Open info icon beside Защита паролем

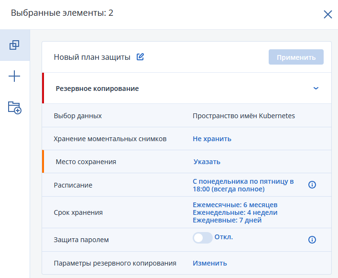click(312, 240)
